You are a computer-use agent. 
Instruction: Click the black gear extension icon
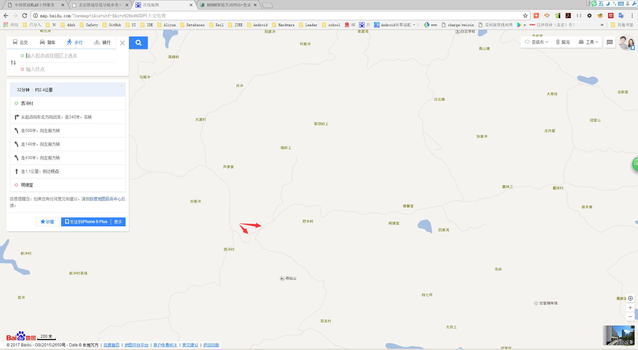(x=589, y=16)
